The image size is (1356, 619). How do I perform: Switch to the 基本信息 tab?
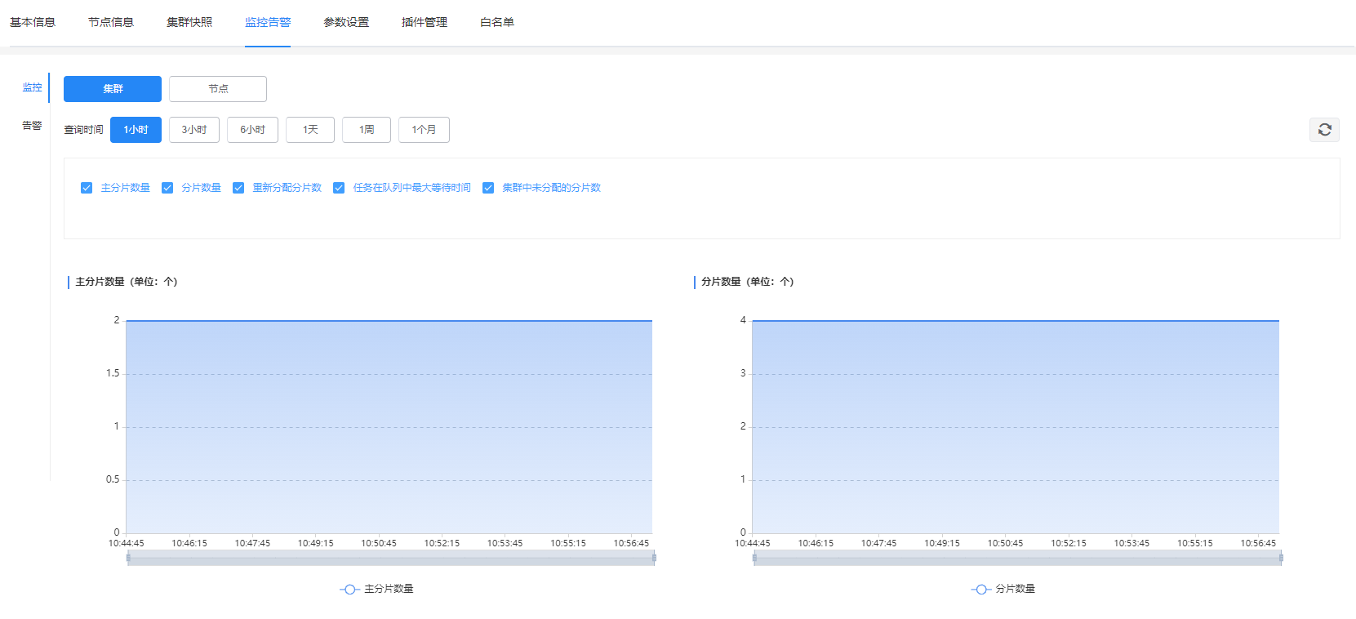[x=33, y=22]
